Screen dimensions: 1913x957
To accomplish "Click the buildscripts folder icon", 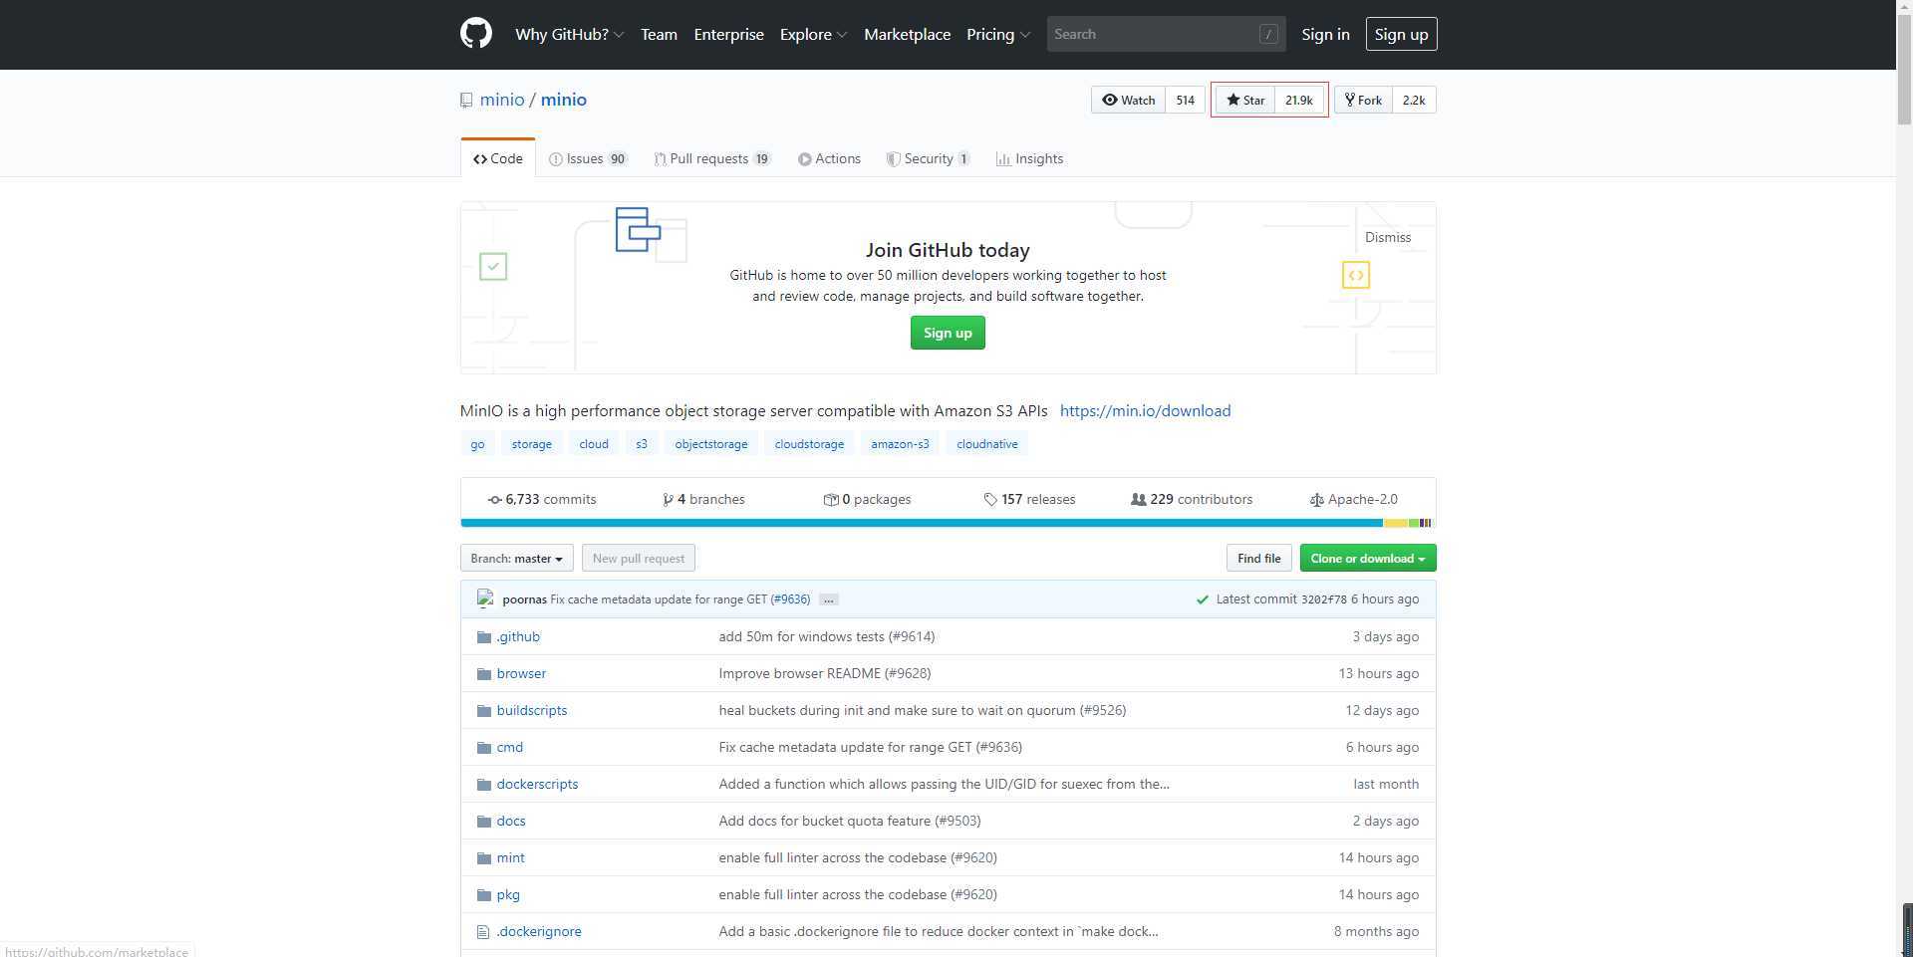I will tap(484, 711).
